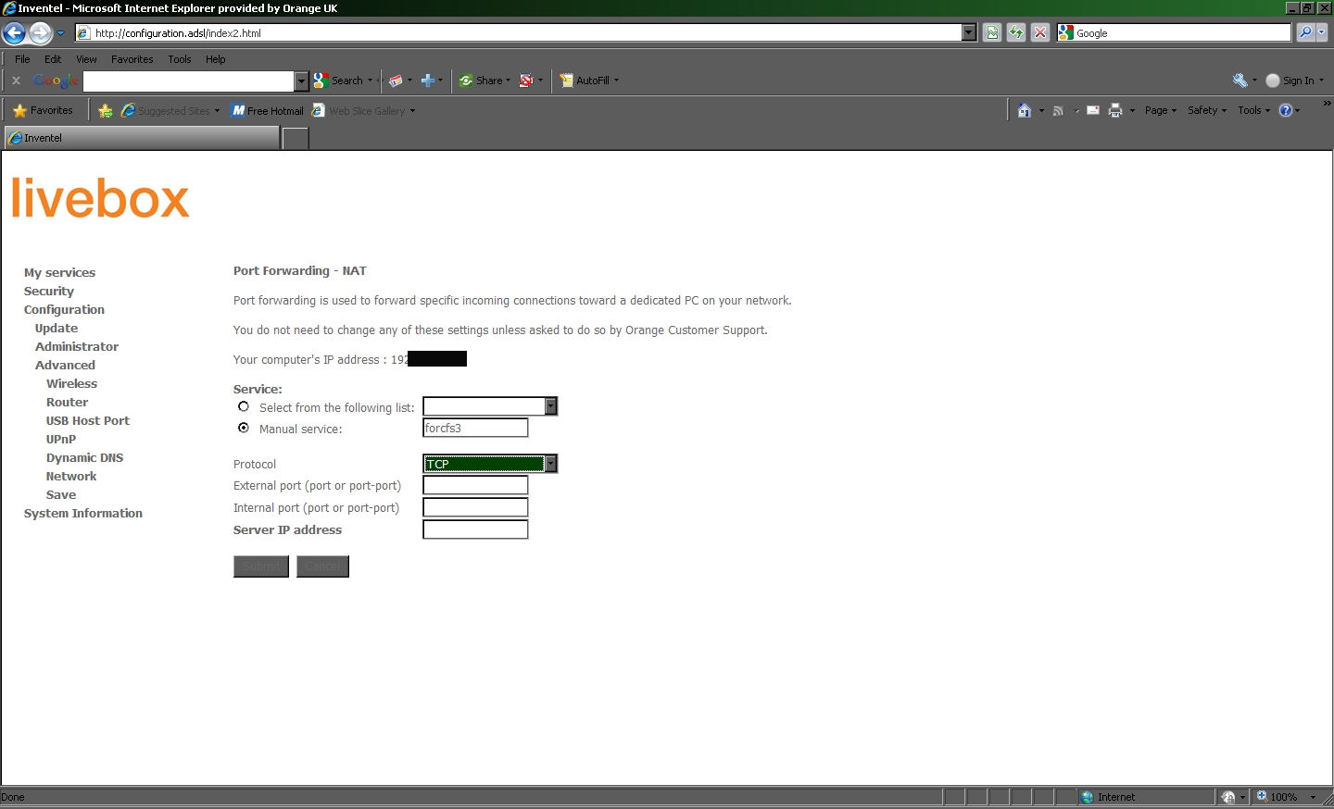Click the Internal port input field
1334x809 pixels.
[x=475, y=507]
